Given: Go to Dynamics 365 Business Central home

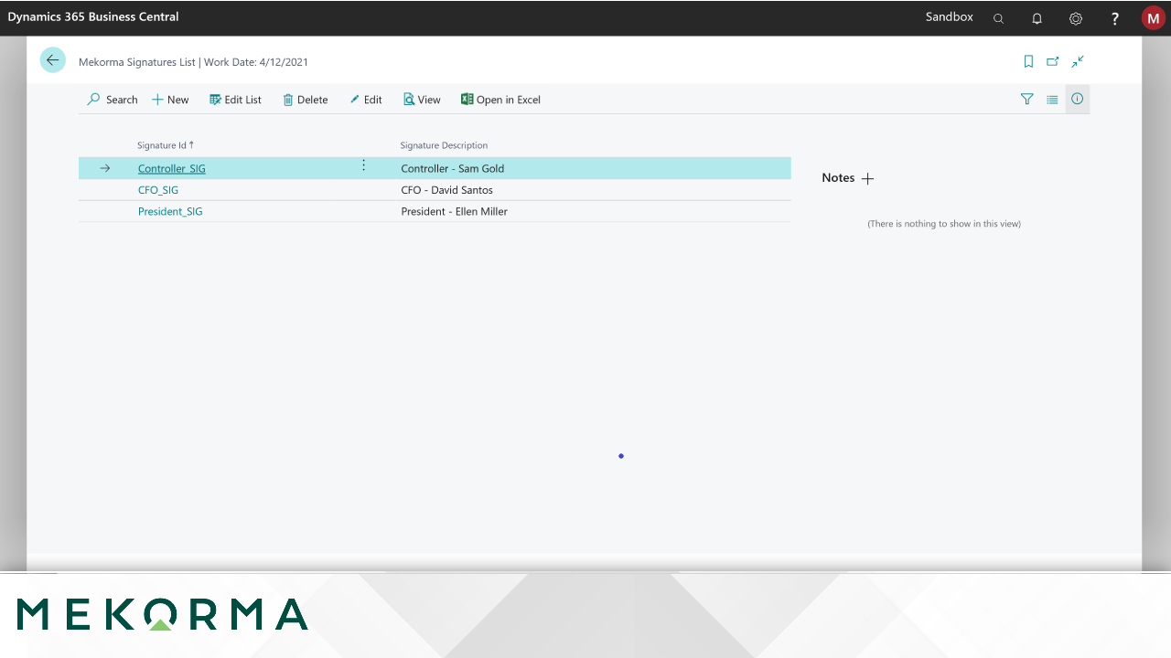Looking at the screenshot, I should tap(93, 17).
